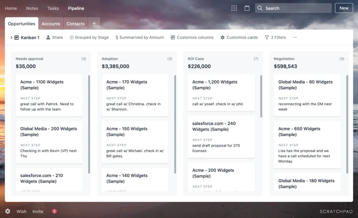
Task: Click the $226,000 ROI Case total
Action: [x=199, y=66]
